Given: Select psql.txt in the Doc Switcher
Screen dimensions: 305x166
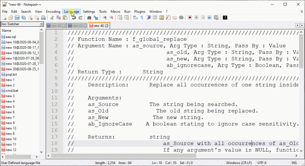Looking at the screenshot, I should (x=11, y=74).
